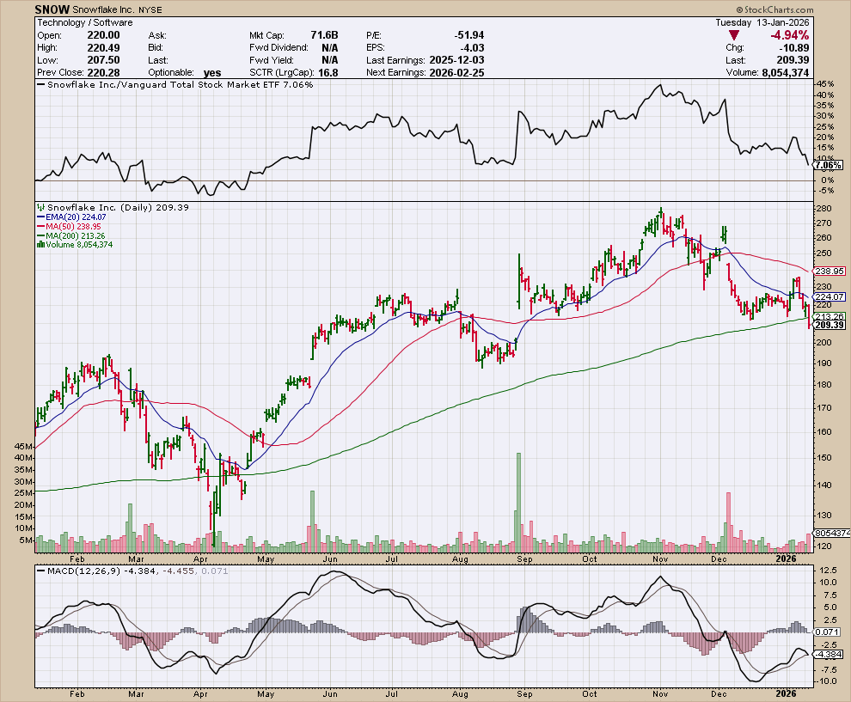Click the P/E value -51.94
Image resolution: width=851 pixels, height=702 pixels.
pos(469,35)
